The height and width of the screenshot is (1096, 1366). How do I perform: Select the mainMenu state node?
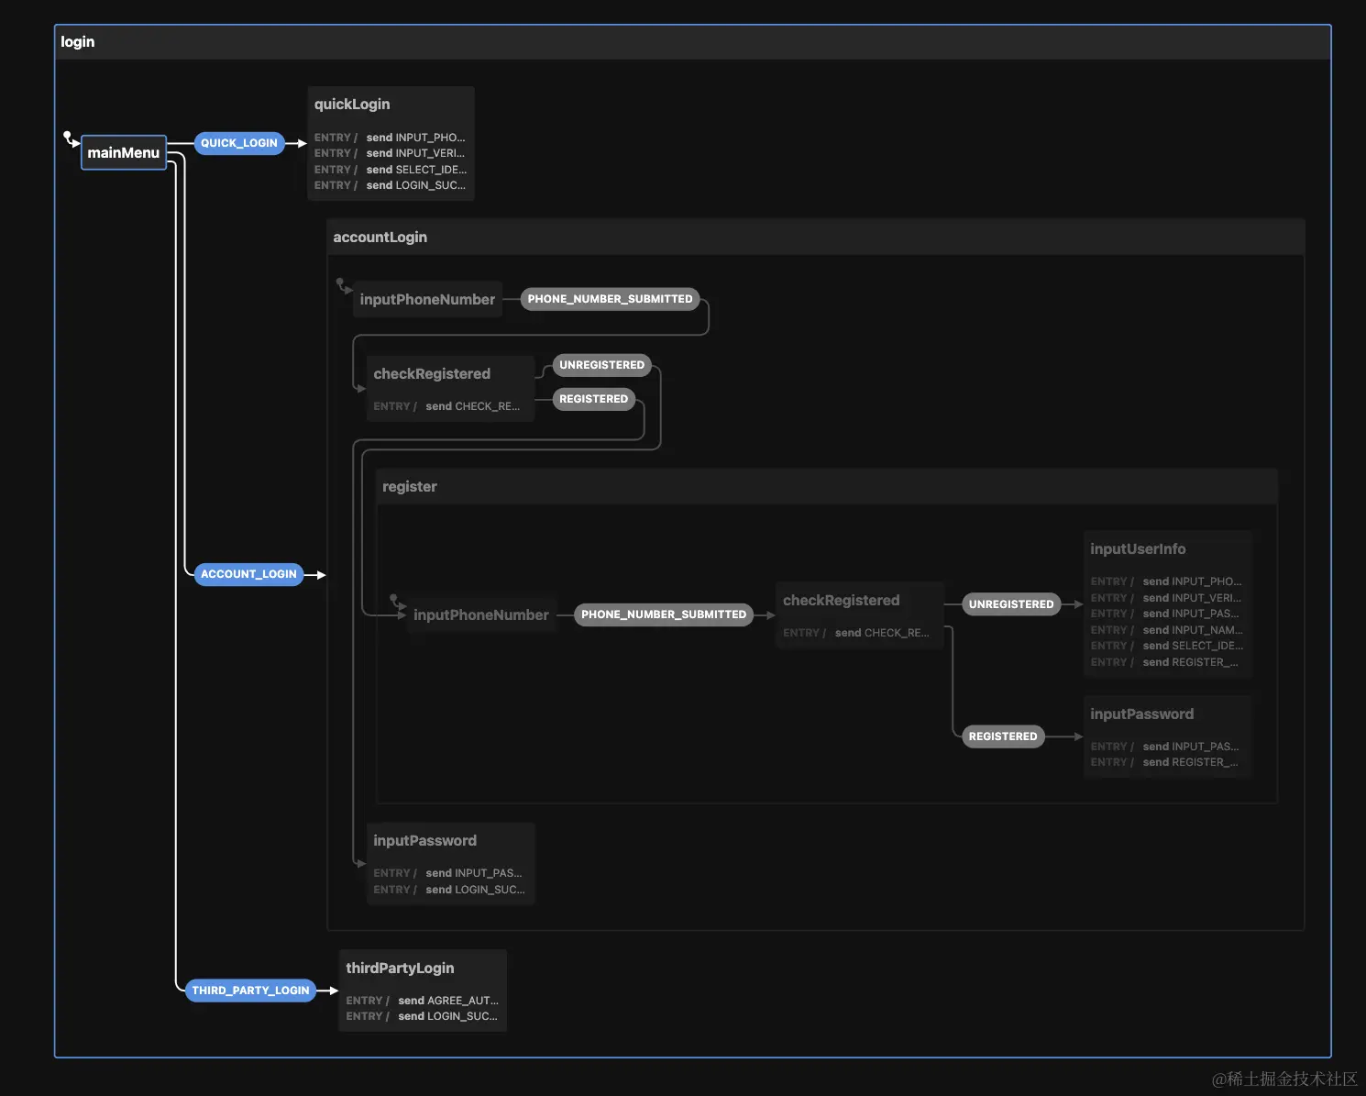(124, 153)
